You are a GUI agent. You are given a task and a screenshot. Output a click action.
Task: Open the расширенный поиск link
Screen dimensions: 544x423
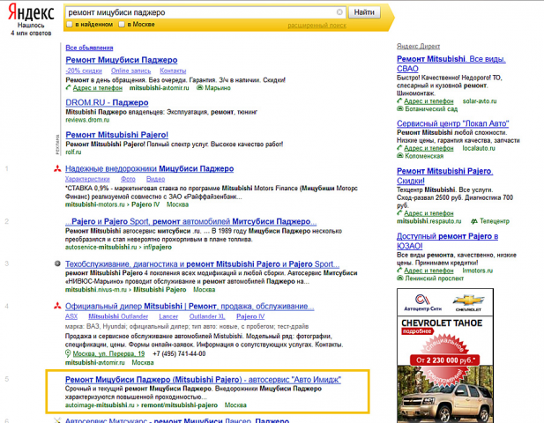click(x=317, y=26)
